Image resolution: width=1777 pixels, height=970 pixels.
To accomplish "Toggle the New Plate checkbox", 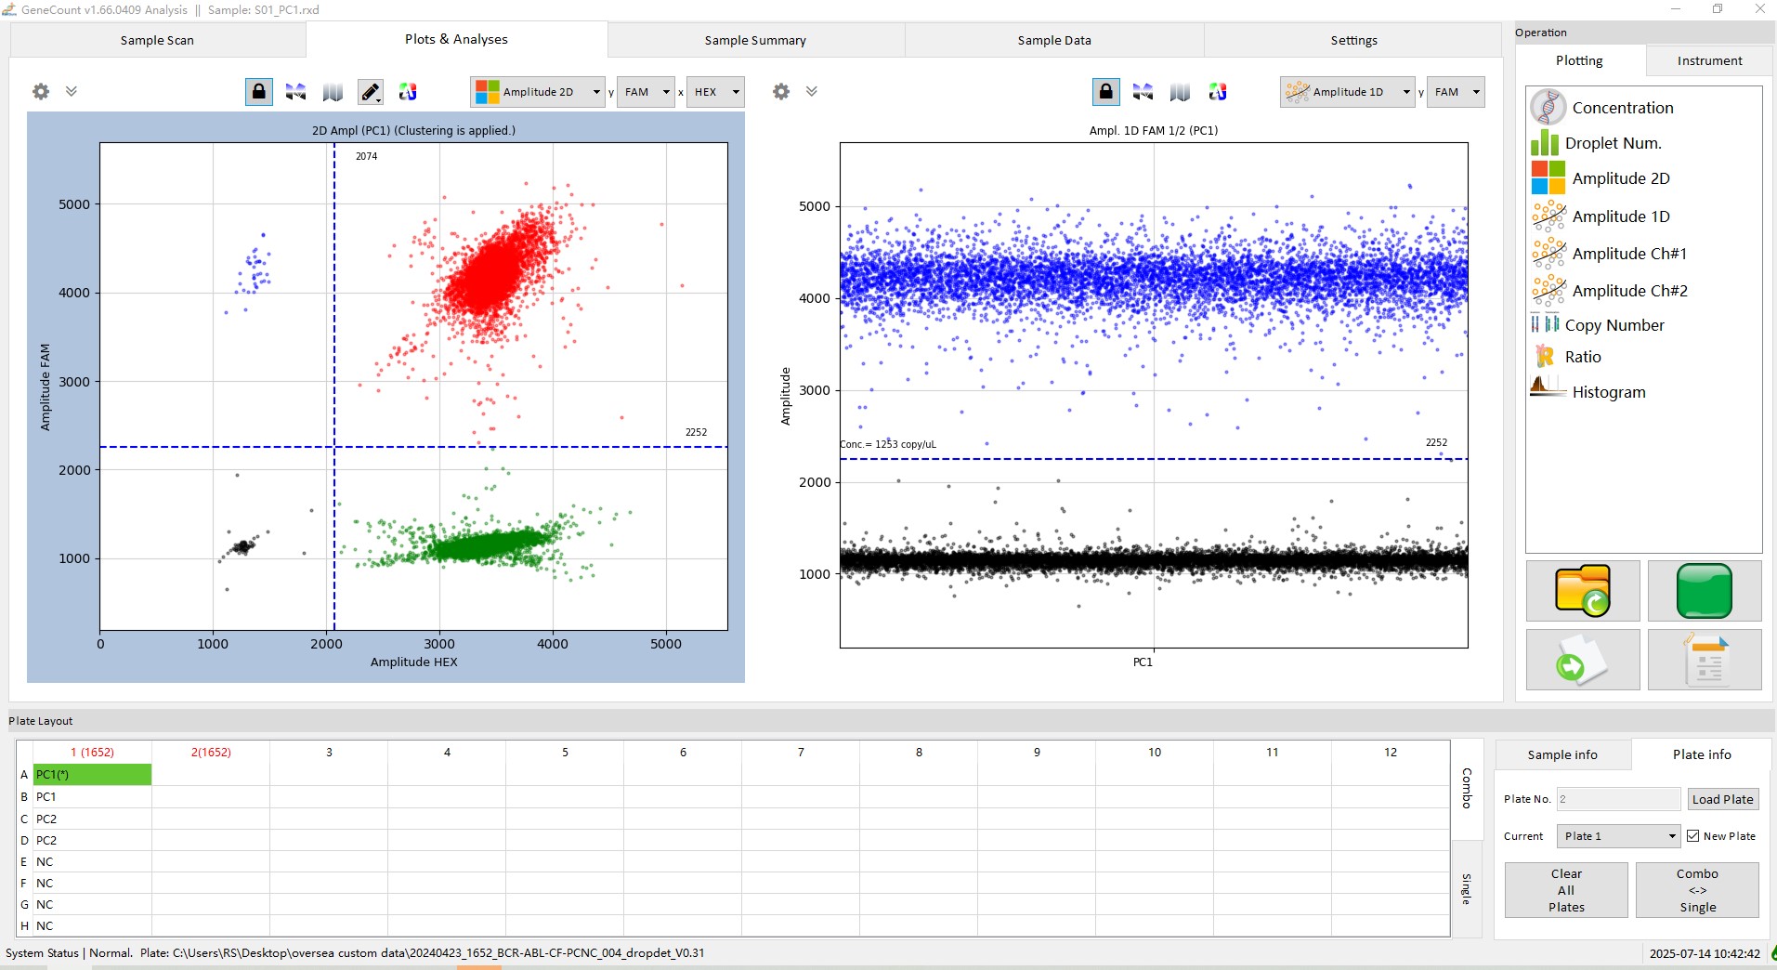I will point(1693,836).
